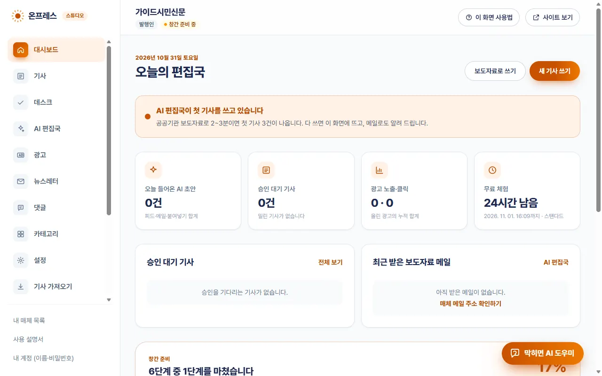Go to 내 계정 (이름·비밀번호)
Viewport: 602px width, 376px height.
pos(44,358)
